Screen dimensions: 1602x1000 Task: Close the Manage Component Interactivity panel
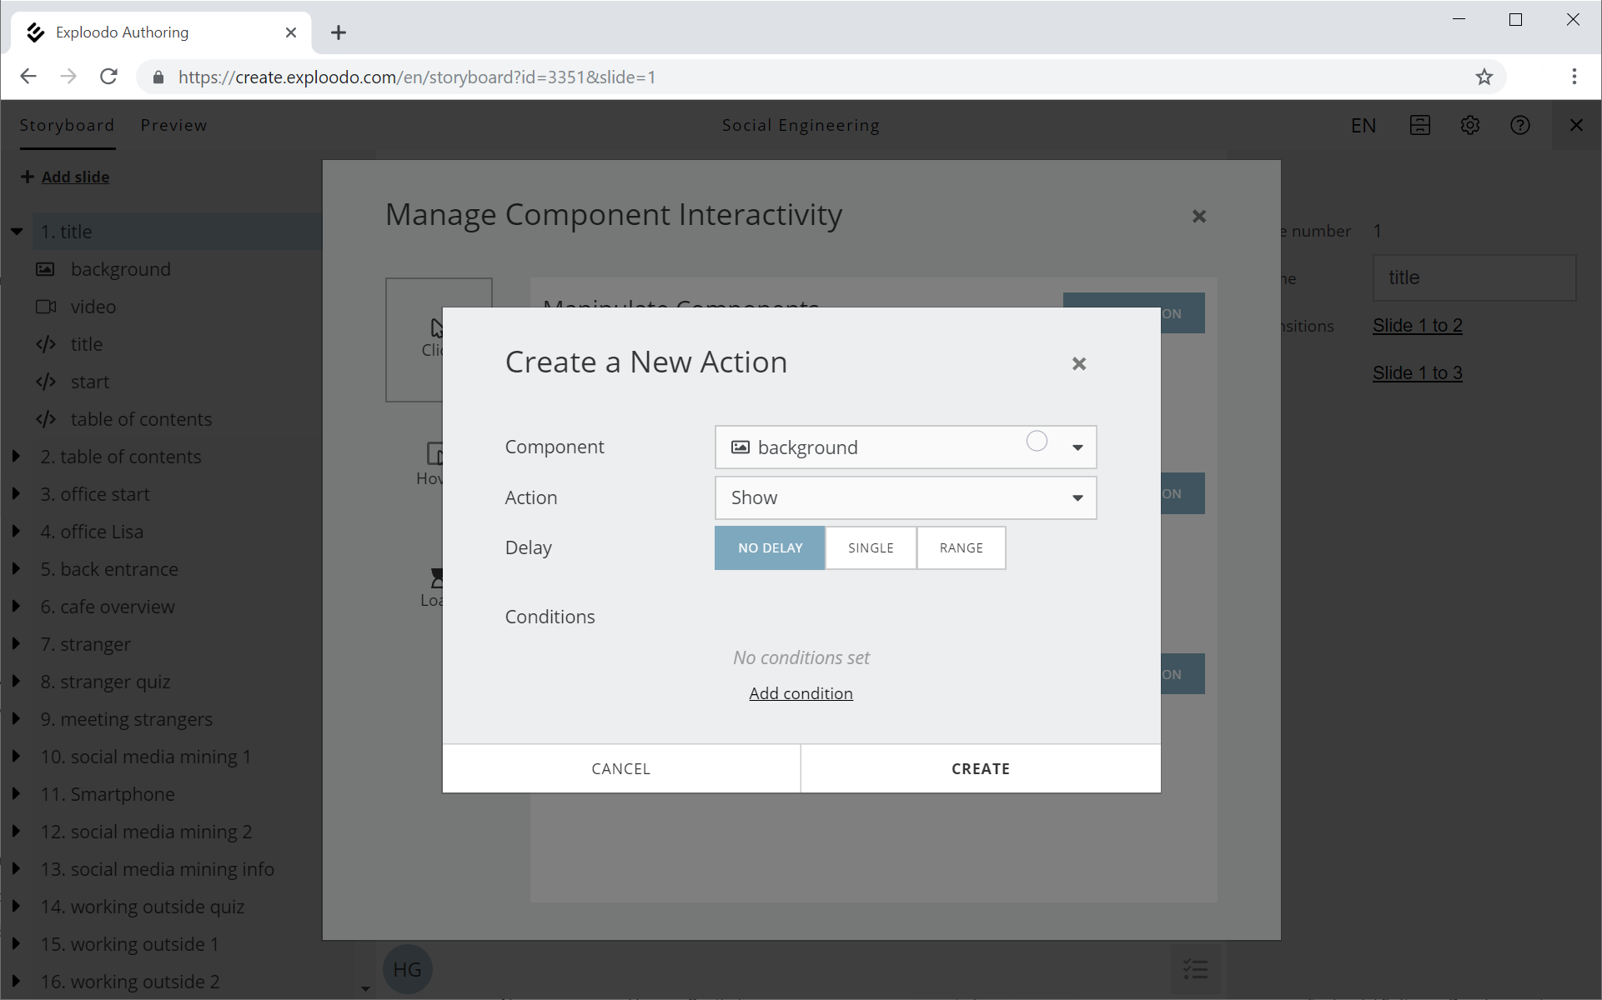[x=1198, y=217]
